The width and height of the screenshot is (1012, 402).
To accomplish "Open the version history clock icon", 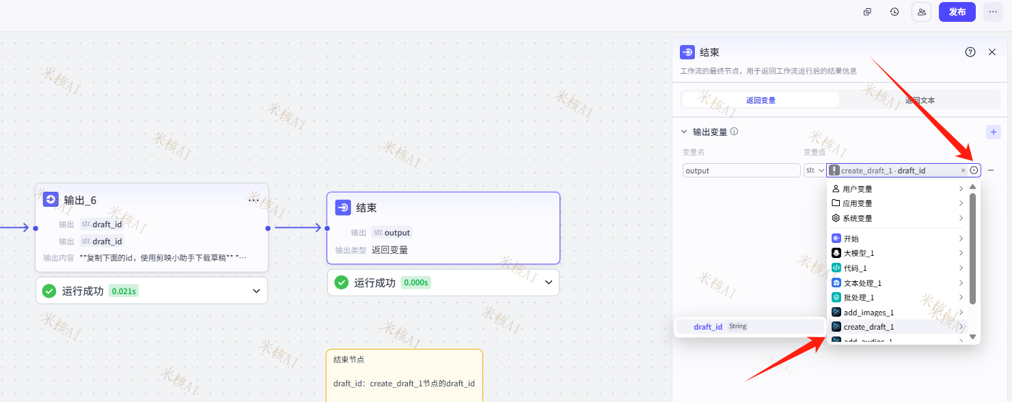I will tap(894, 12).
